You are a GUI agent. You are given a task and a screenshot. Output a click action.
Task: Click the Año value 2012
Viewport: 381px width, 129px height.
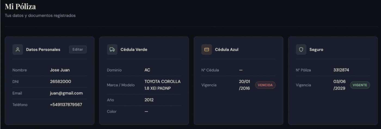pos(149,100)
